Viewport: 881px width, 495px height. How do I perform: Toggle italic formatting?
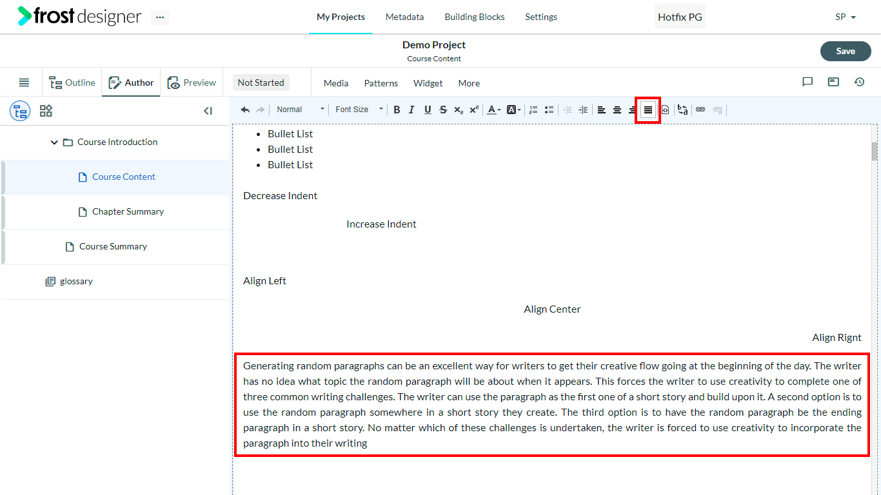(411, 110)
